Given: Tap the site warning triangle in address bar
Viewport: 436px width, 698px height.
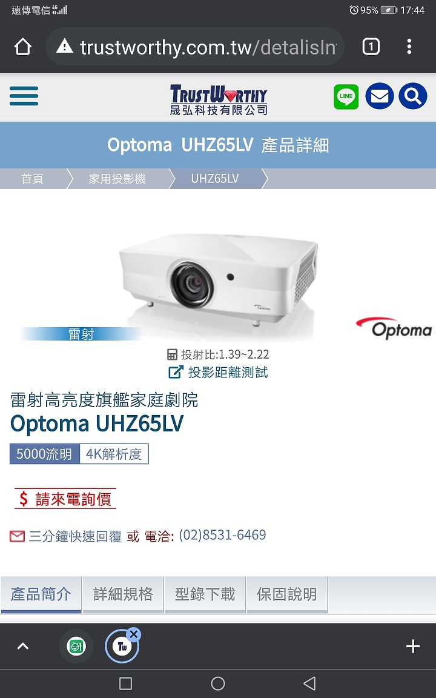Looking at the screenshot, I should point(65,46).
